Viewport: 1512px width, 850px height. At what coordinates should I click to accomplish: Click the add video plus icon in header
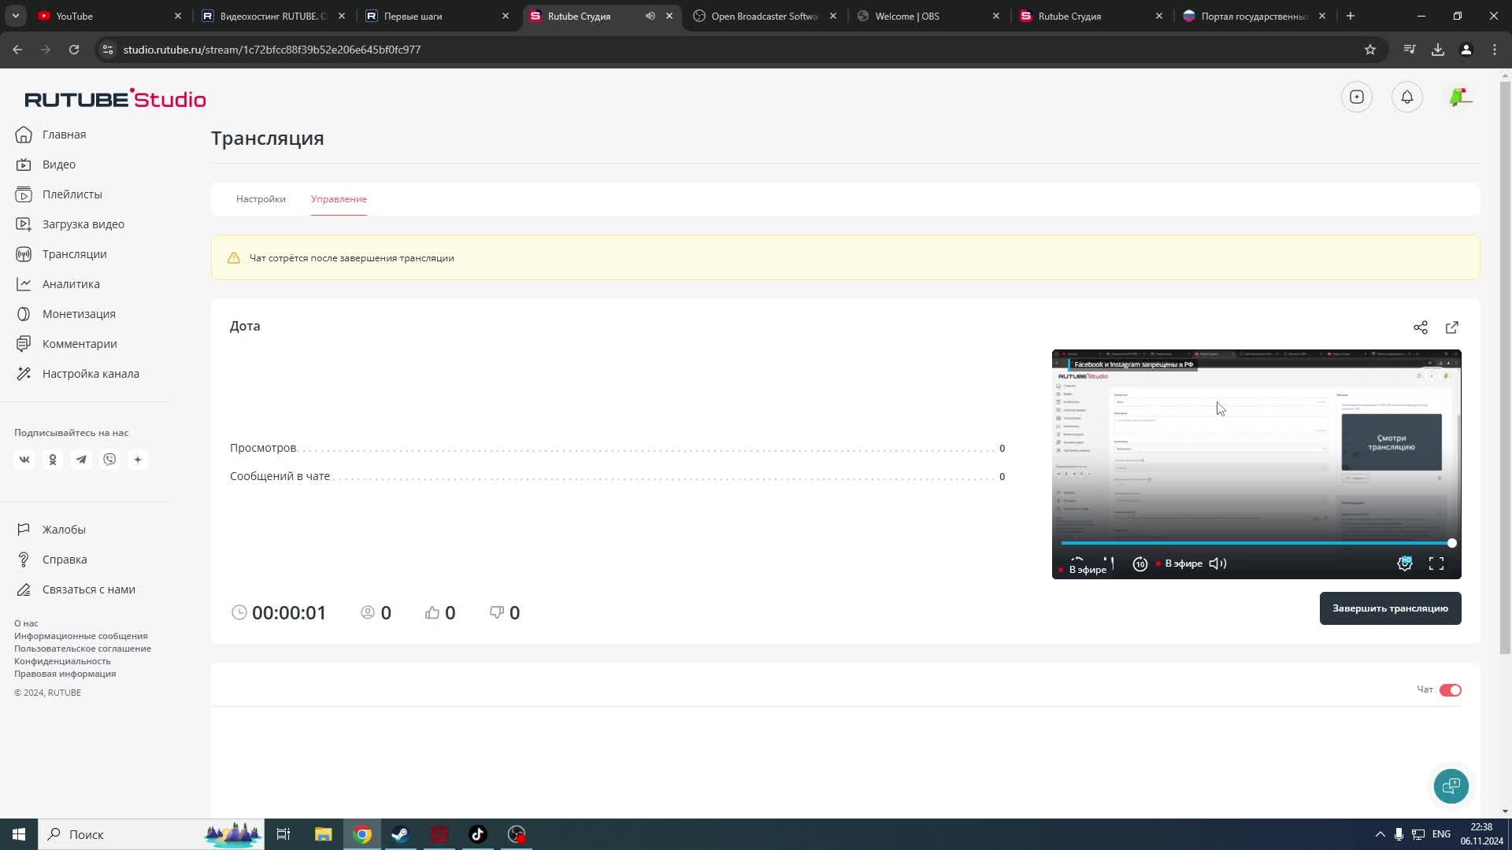[x=1356, y=98]
